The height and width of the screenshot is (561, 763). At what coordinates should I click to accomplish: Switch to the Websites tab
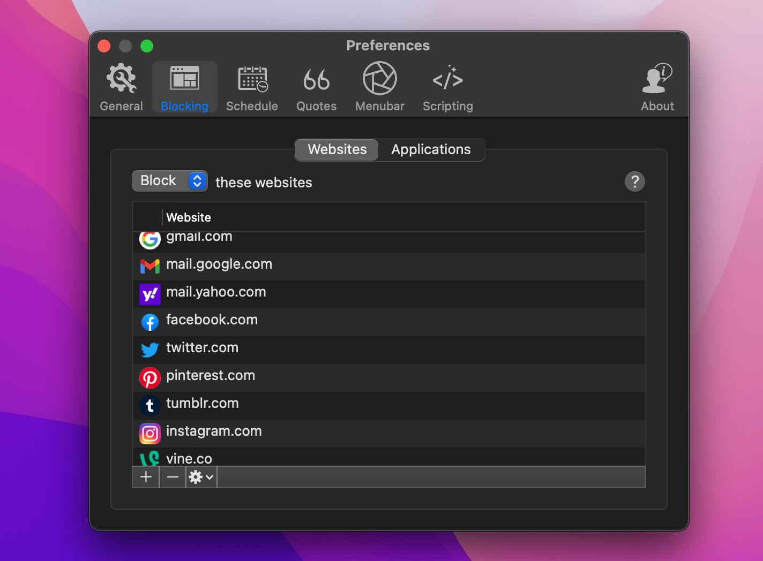[x=337, y=149]
